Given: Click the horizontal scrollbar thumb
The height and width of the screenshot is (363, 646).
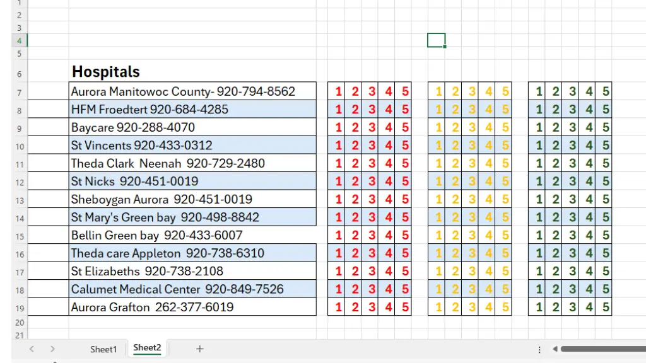Looking at the screenshot, I should 603,349.
